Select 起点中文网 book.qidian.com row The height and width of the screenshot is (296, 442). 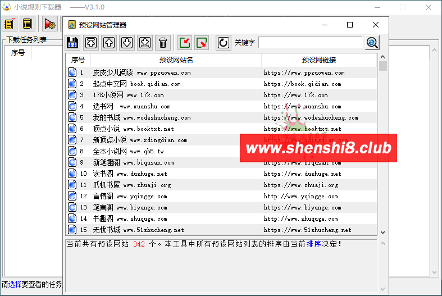click(221, 84)
